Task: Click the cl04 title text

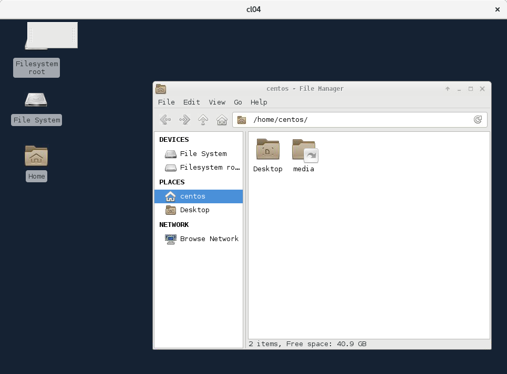Action: [253, 9]
